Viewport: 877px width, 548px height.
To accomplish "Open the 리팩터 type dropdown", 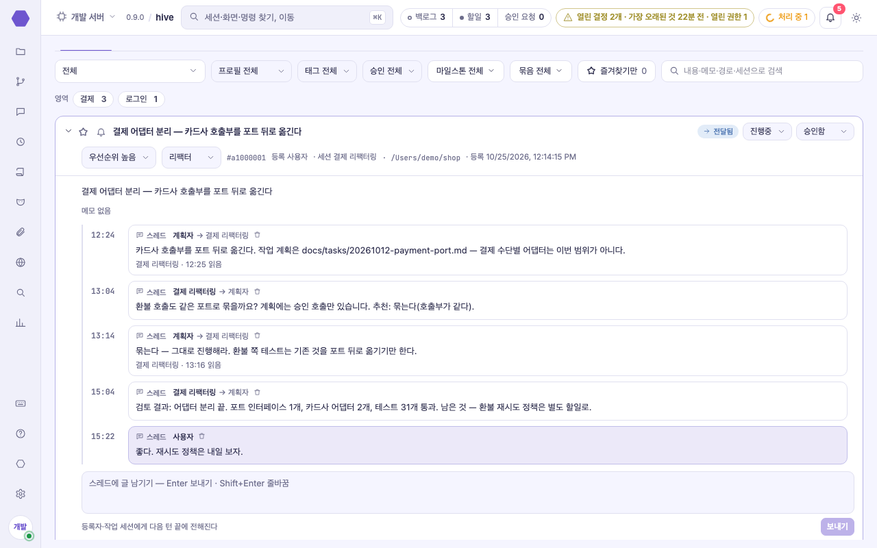I will [191, 158].
